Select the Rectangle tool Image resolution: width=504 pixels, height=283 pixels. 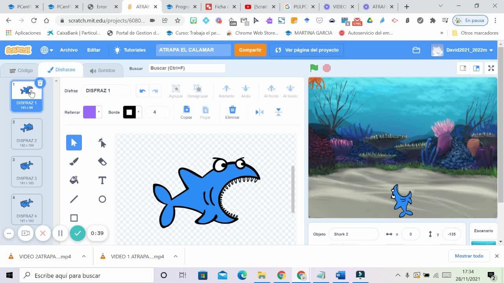click(x=74, y=218)
